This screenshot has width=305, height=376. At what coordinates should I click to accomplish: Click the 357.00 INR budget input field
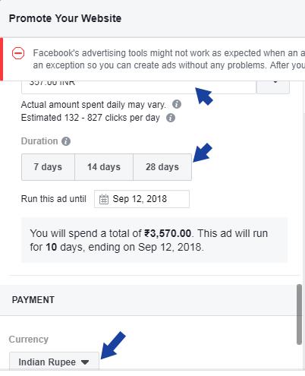[x=139, y=87]
